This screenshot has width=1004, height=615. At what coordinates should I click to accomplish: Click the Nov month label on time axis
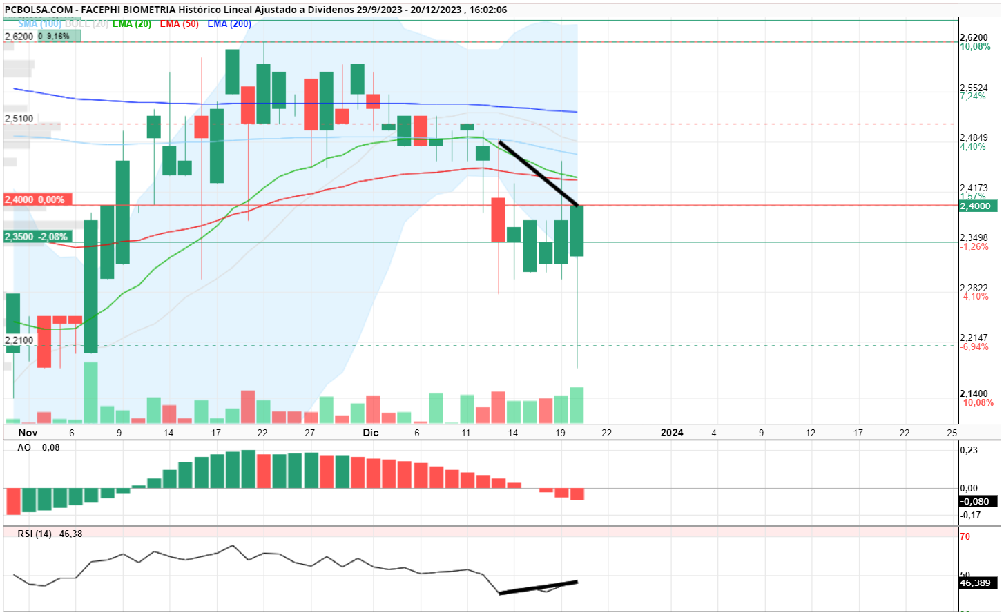pyautogui.click(x=28, y=433)
